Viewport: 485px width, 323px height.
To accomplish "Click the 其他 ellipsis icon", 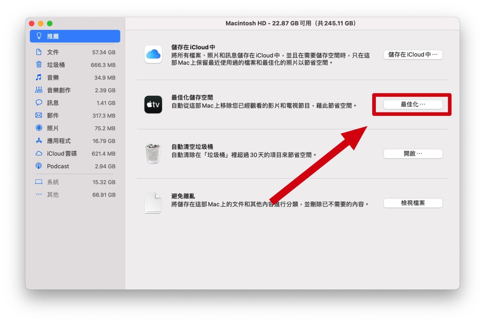I will coord(39,194).
